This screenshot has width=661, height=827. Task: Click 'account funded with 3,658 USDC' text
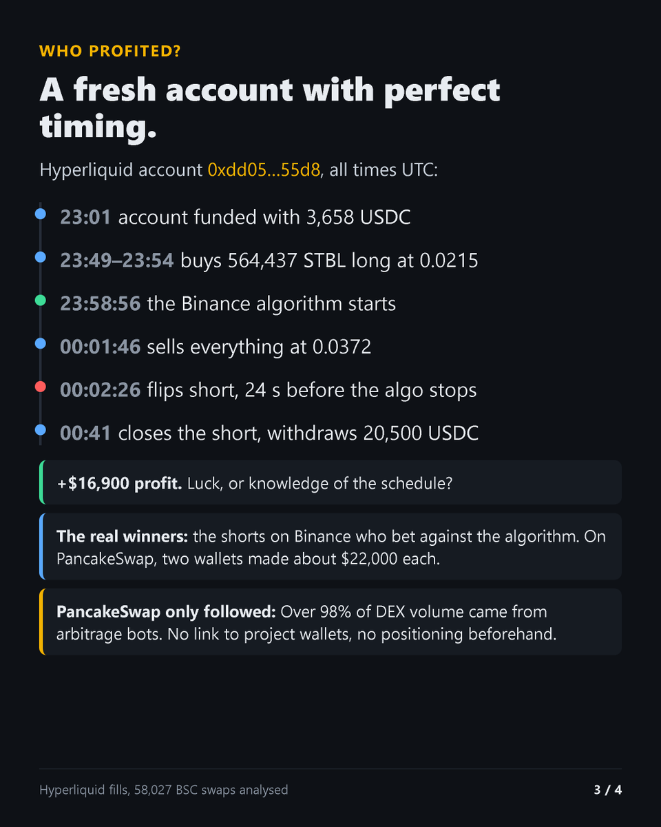pos(264,218)
